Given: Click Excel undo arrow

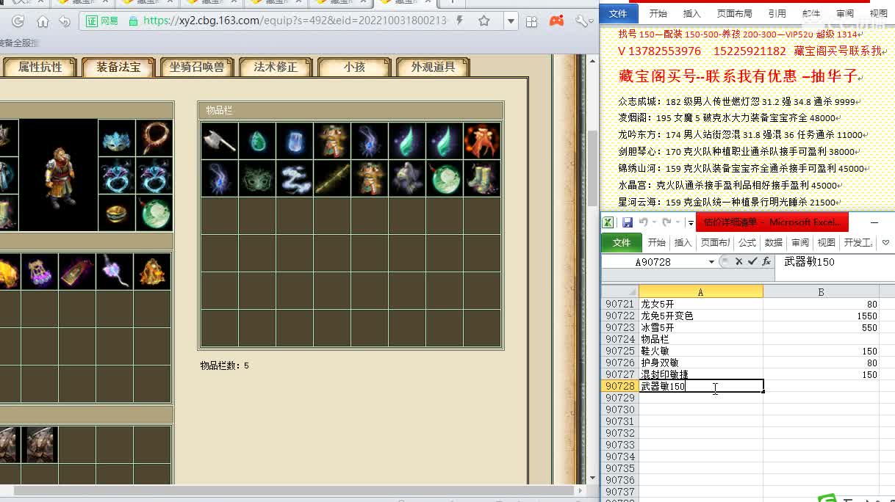Looking at the screenshot, I should pos(644,222).
